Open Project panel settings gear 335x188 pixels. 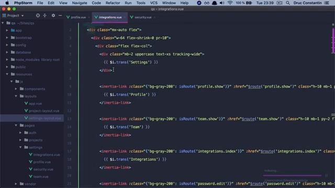pyautogui.click(x=53, y=16)
